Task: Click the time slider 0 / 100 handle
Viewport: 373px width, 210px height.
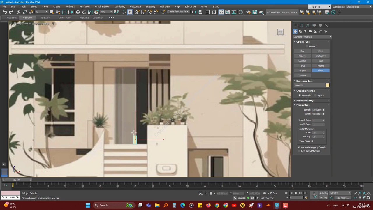Action: pos(17,180)
